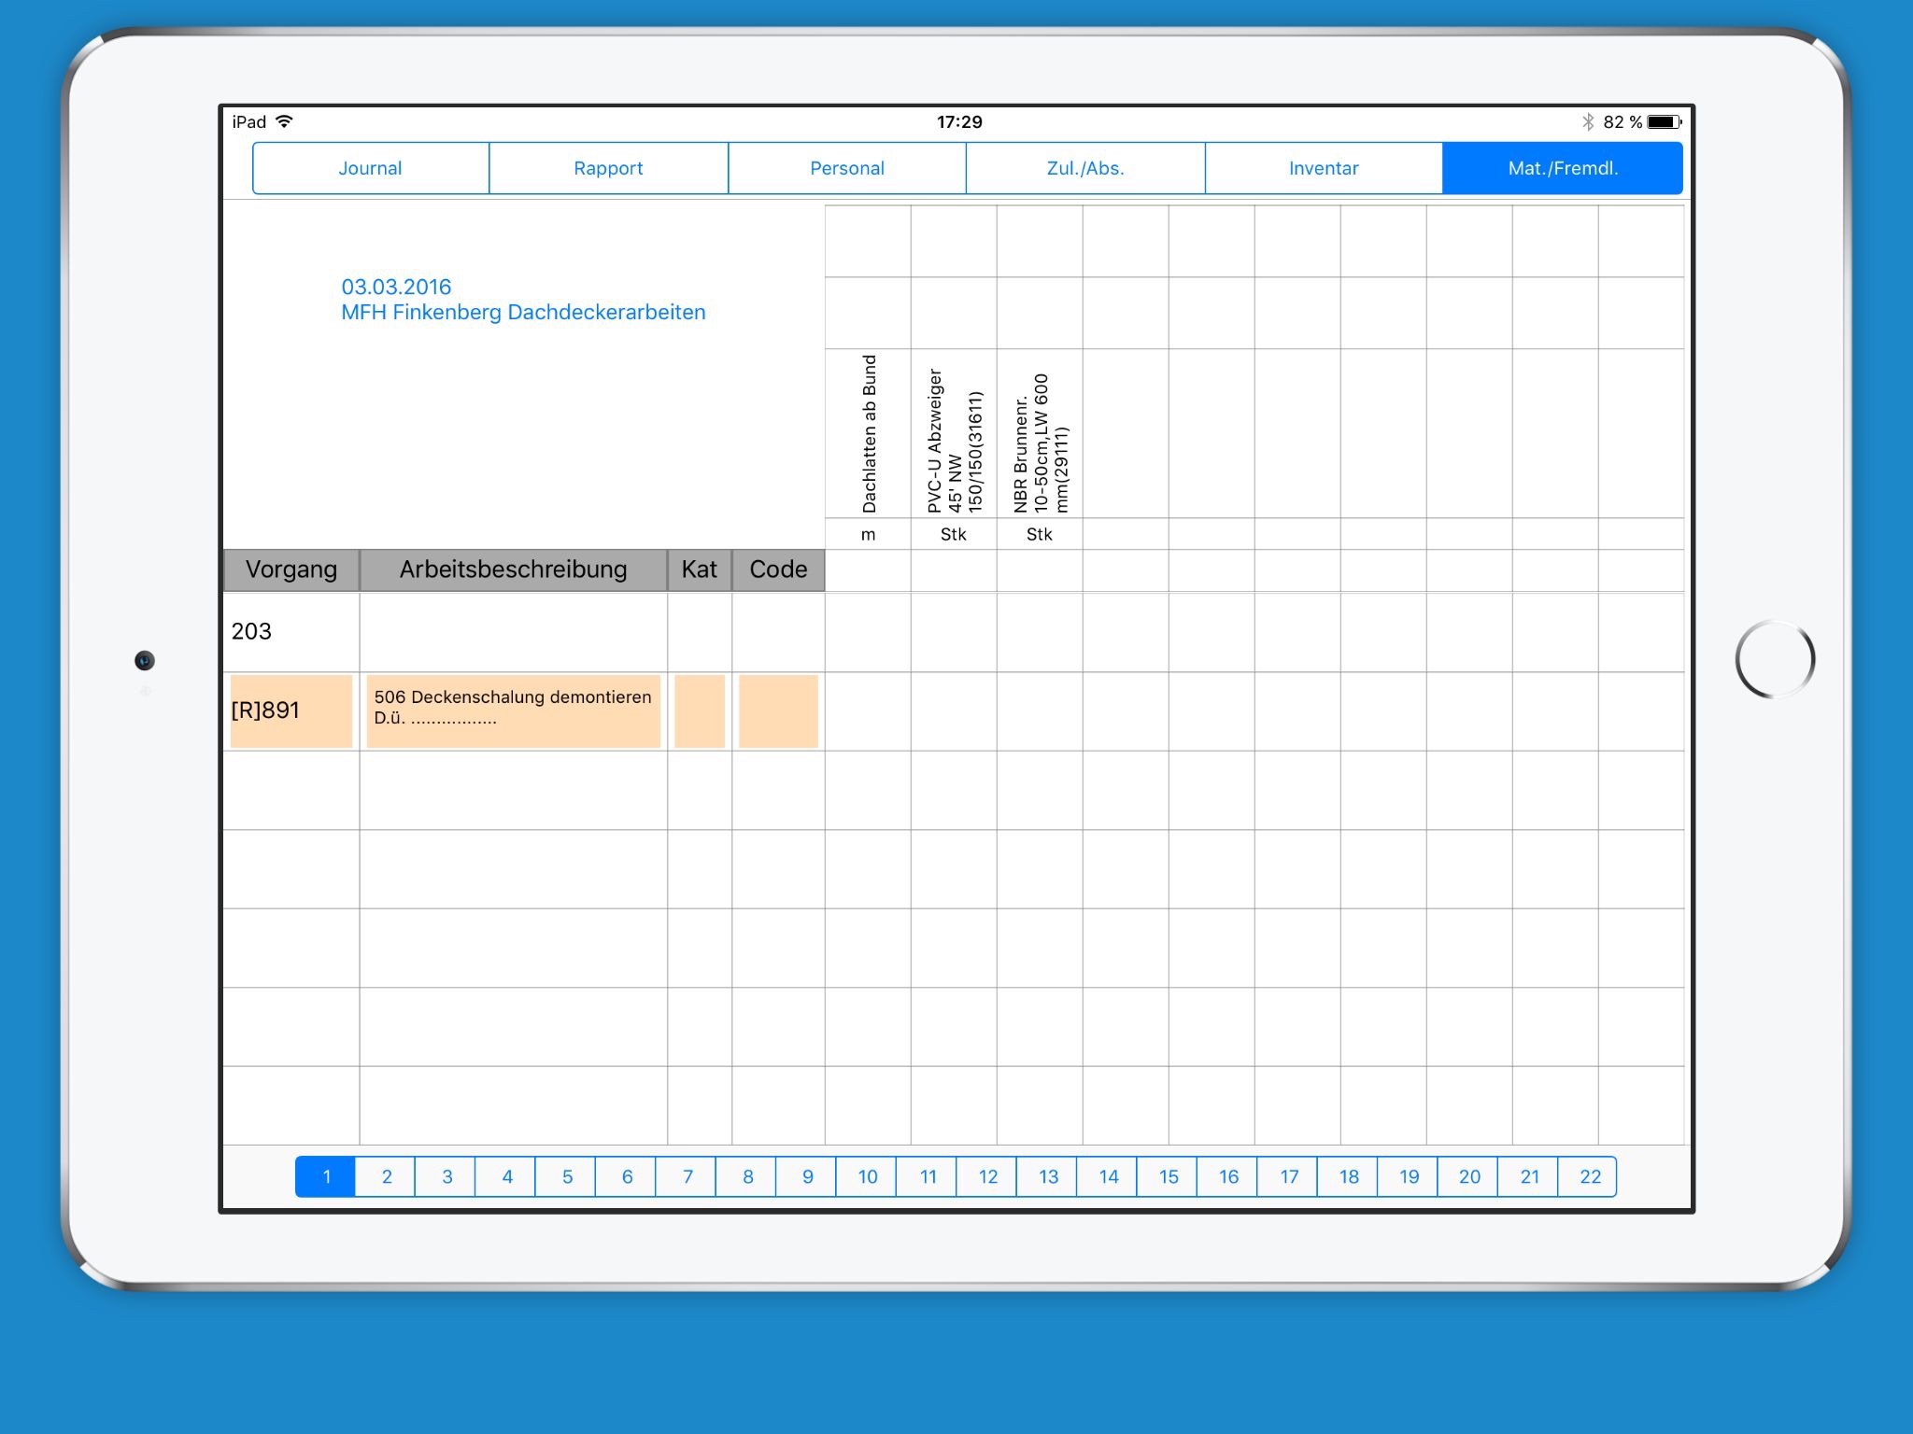Image resolution: width=1913 pixels, height=1434 pixels.
Task: Select Vorgang 203 row cell
Action: coord(290,632)
